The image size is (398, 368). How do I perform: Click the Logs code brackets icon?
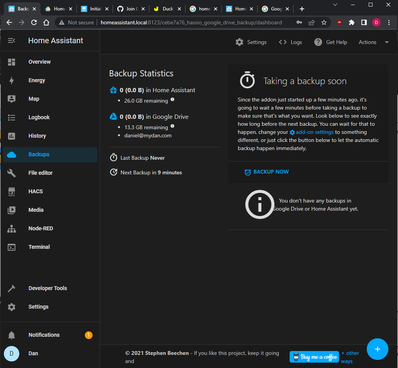pyautogui.click(x=283, y=42)
